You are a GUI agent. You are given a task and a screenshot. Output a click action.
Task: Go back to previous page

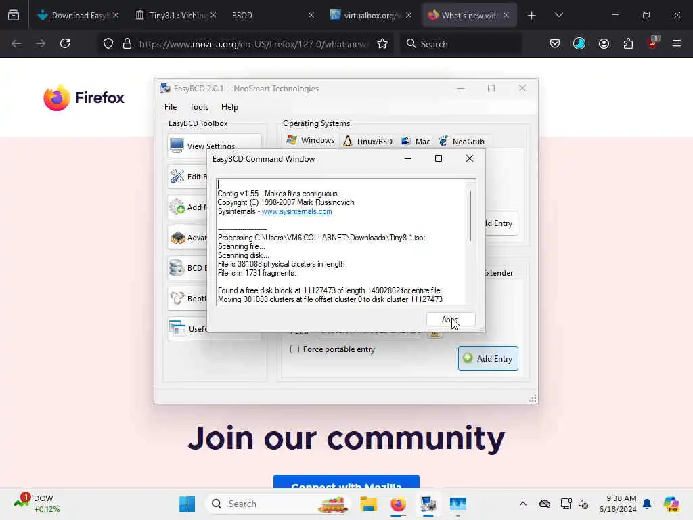16,43
